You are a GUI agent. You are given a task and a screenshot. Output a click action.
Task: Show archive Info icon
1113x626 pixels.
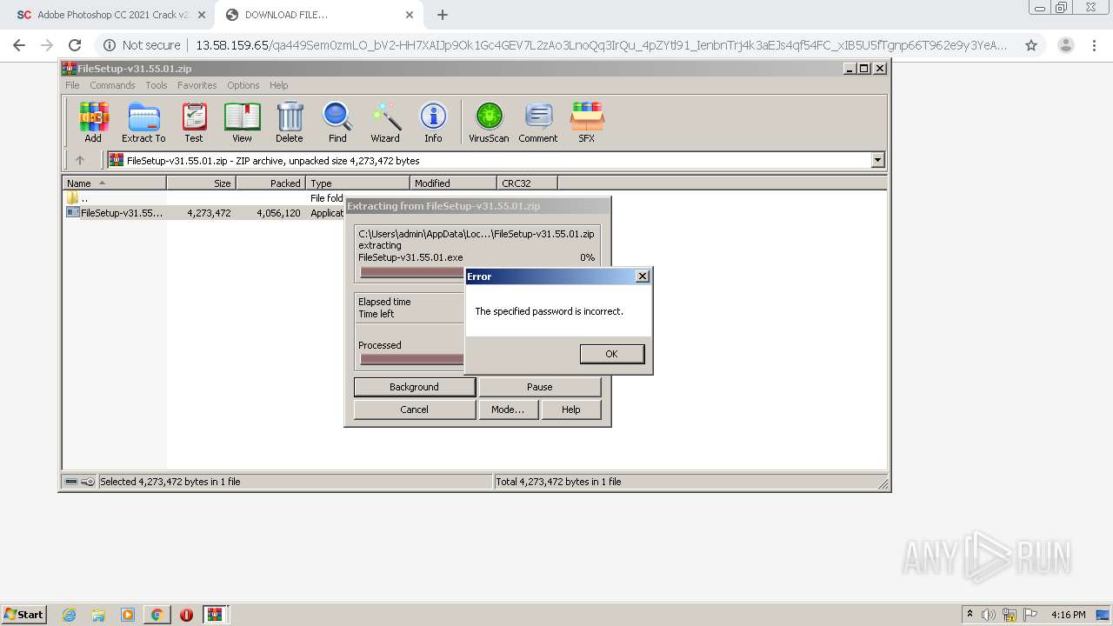433,123
